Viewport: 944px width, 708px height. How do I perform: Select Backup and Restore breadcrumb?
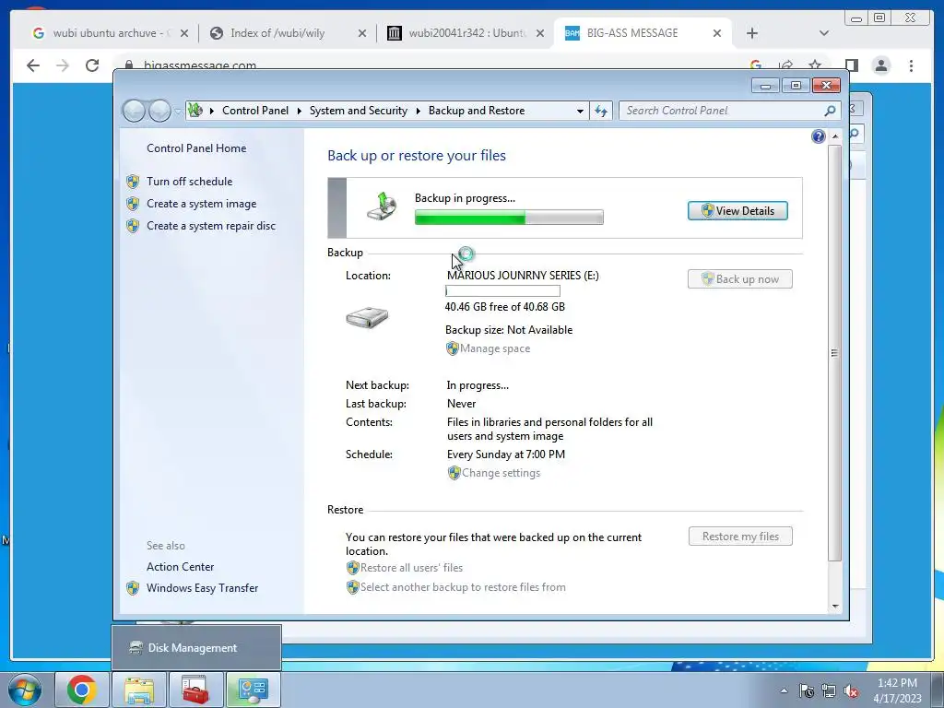[477, 111]
